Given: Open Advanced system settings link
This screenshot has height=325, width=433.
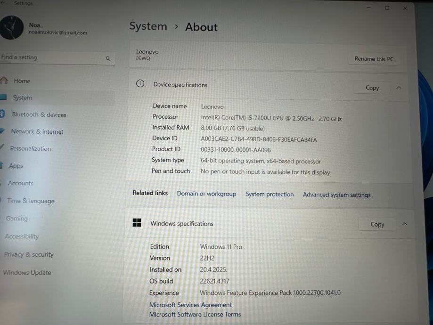Looking at the screenshot, I should 336,195.
